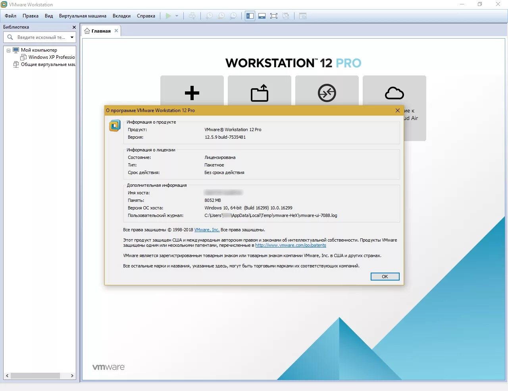Click library scrollbar left arrow
Image resolution: width=508 pixels, height=391 pixels.
pos(7,376)
